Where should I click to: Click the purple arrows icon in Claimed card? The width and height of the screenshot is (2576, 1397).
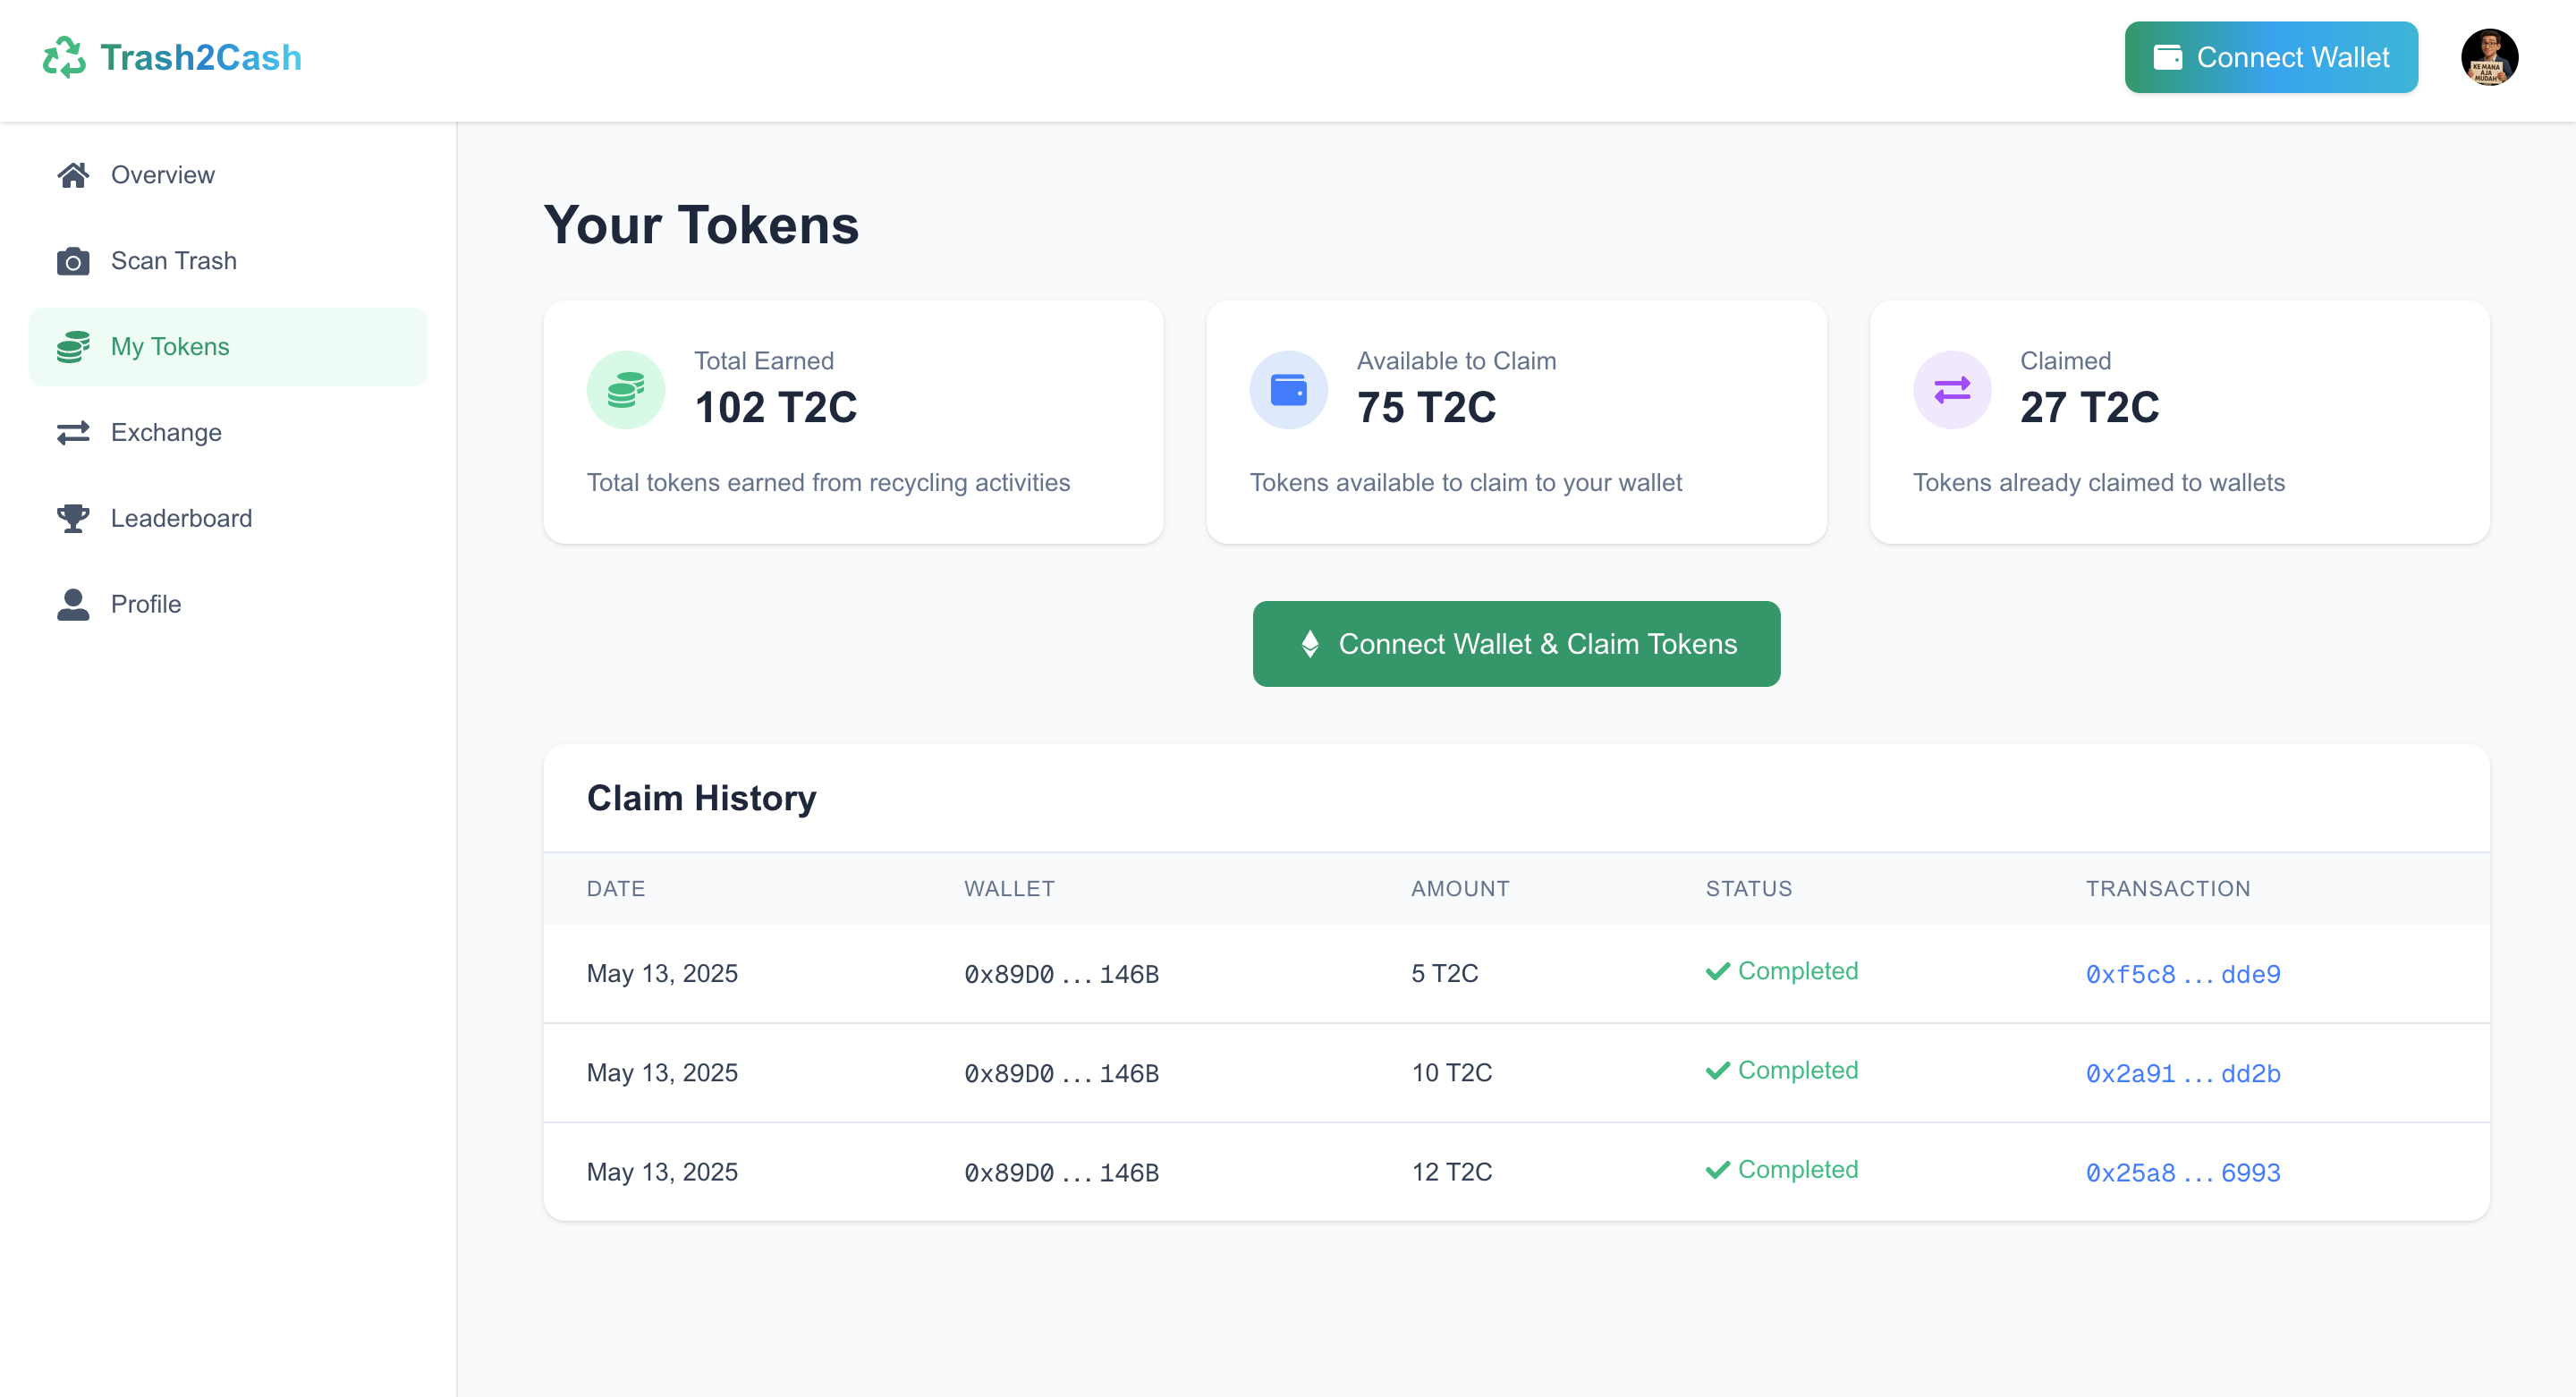[1951, 390]
